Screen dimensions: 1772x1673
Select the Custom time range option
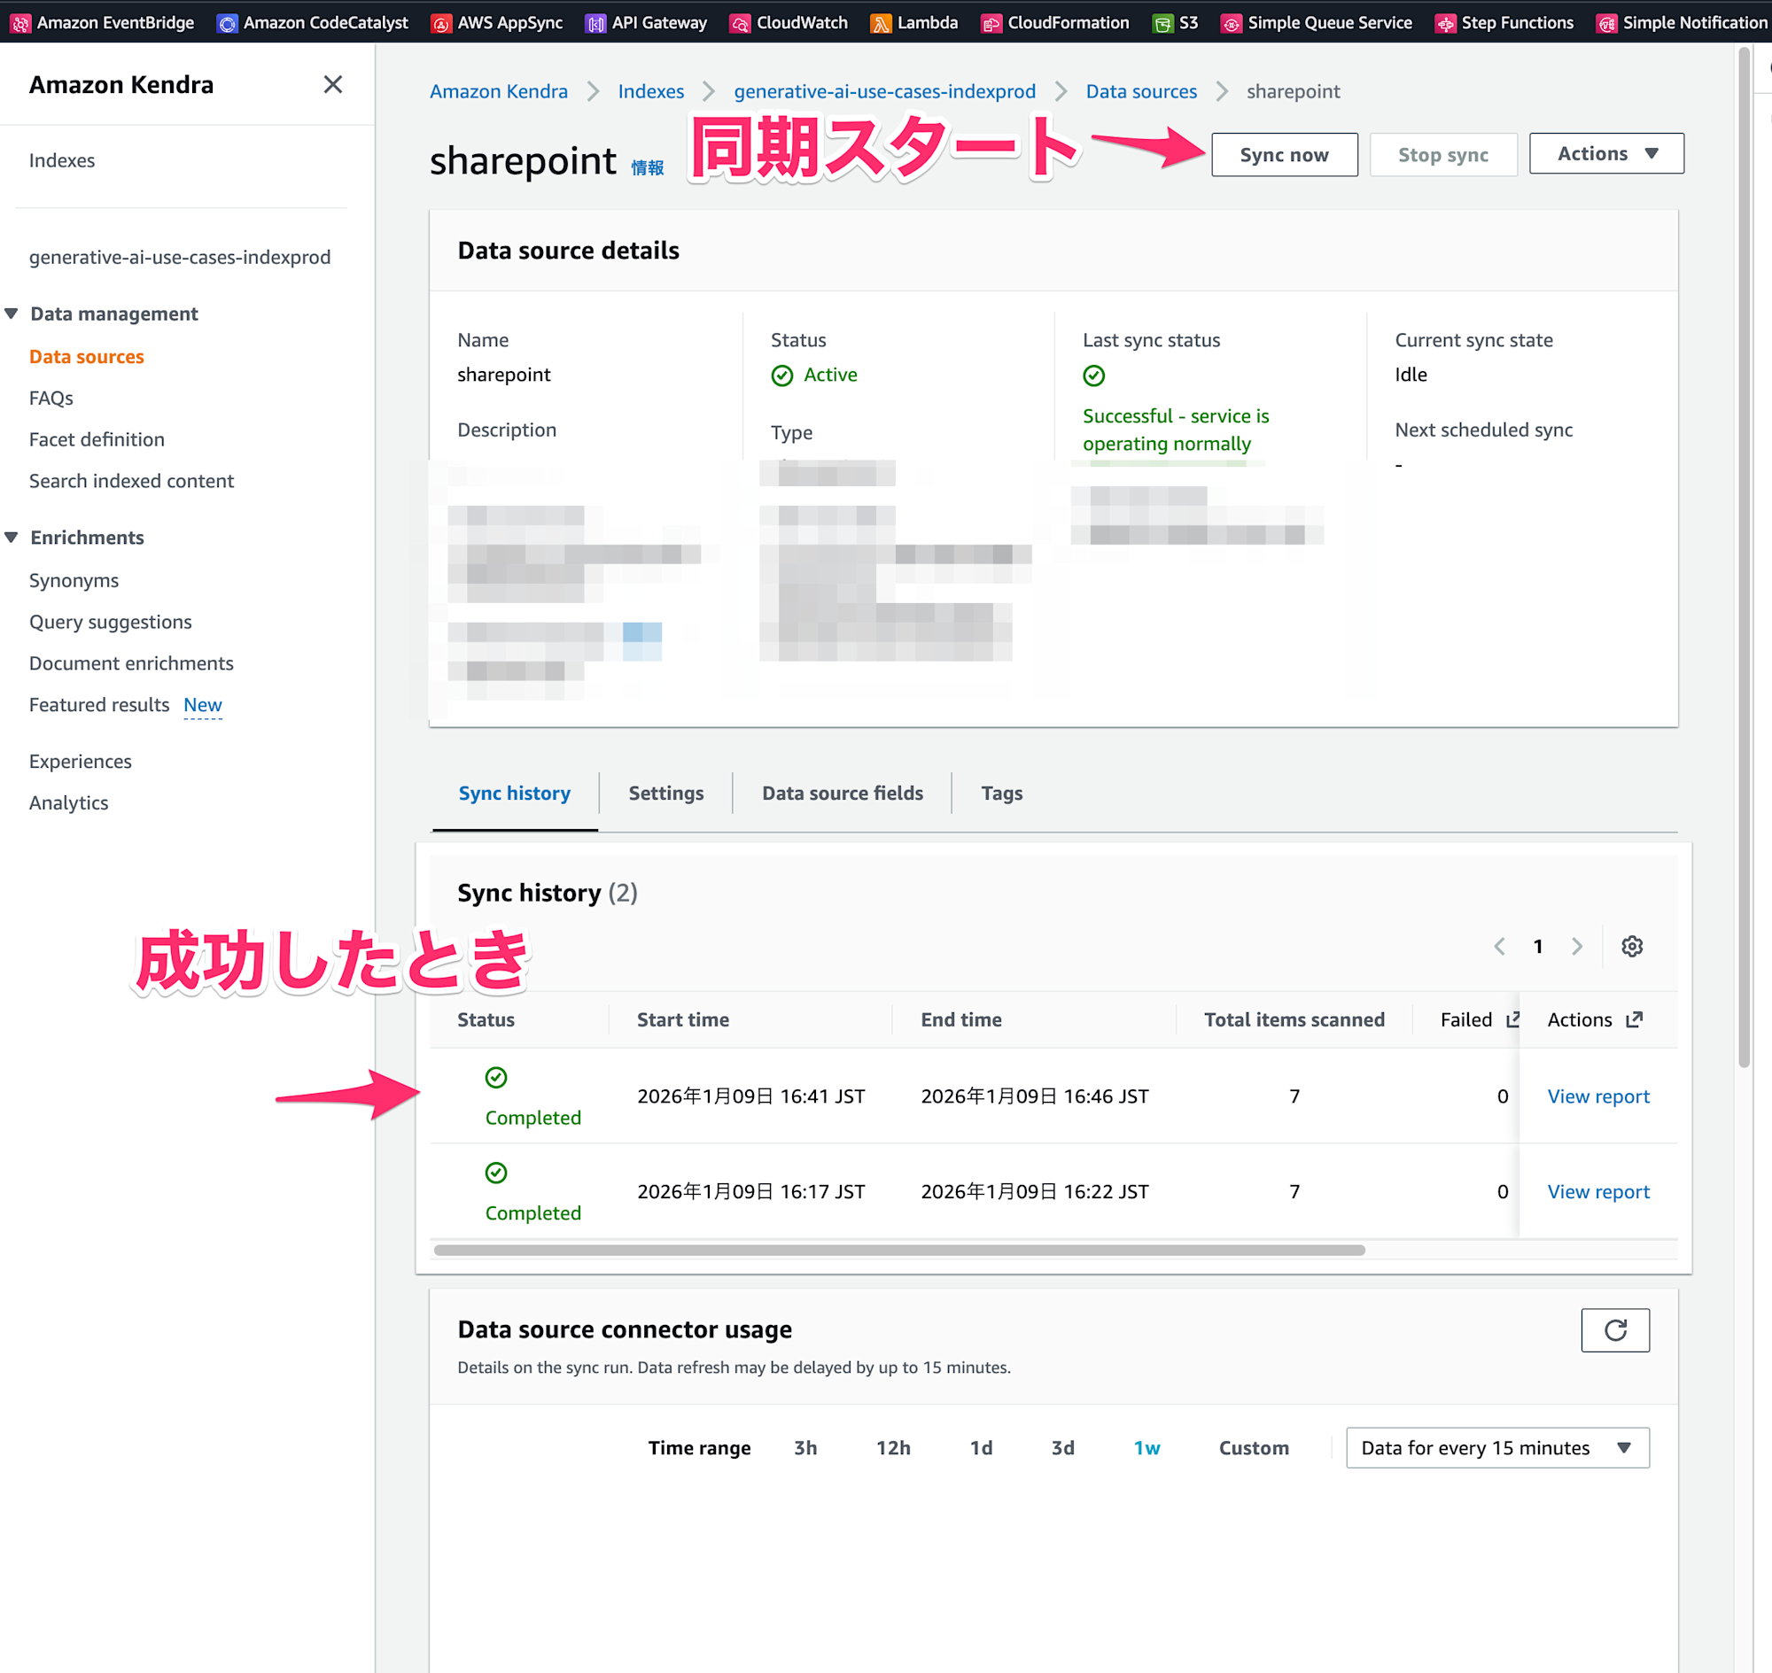tap(1253, 1447)
